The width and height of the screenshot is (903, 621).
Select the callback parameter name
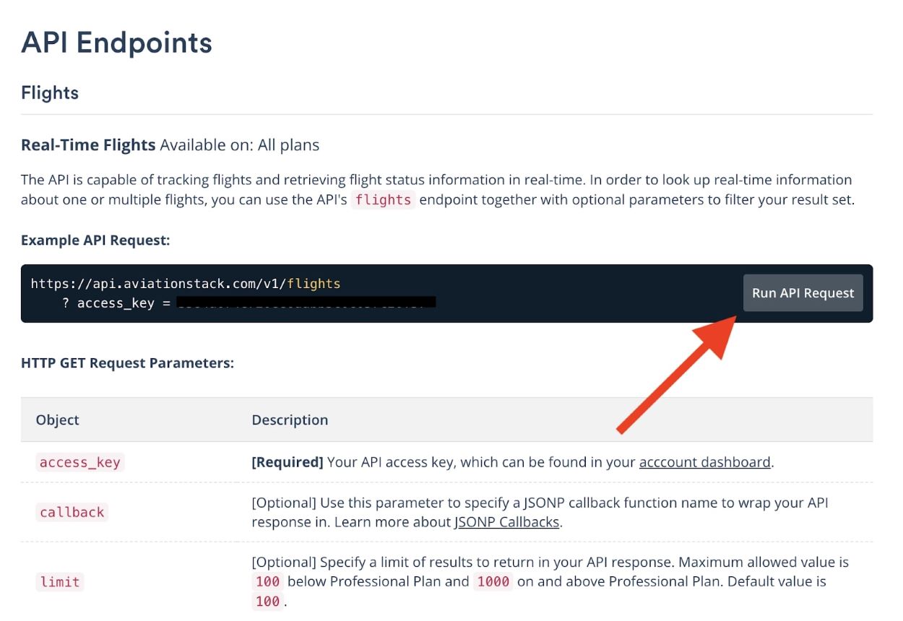click(72, 513)
